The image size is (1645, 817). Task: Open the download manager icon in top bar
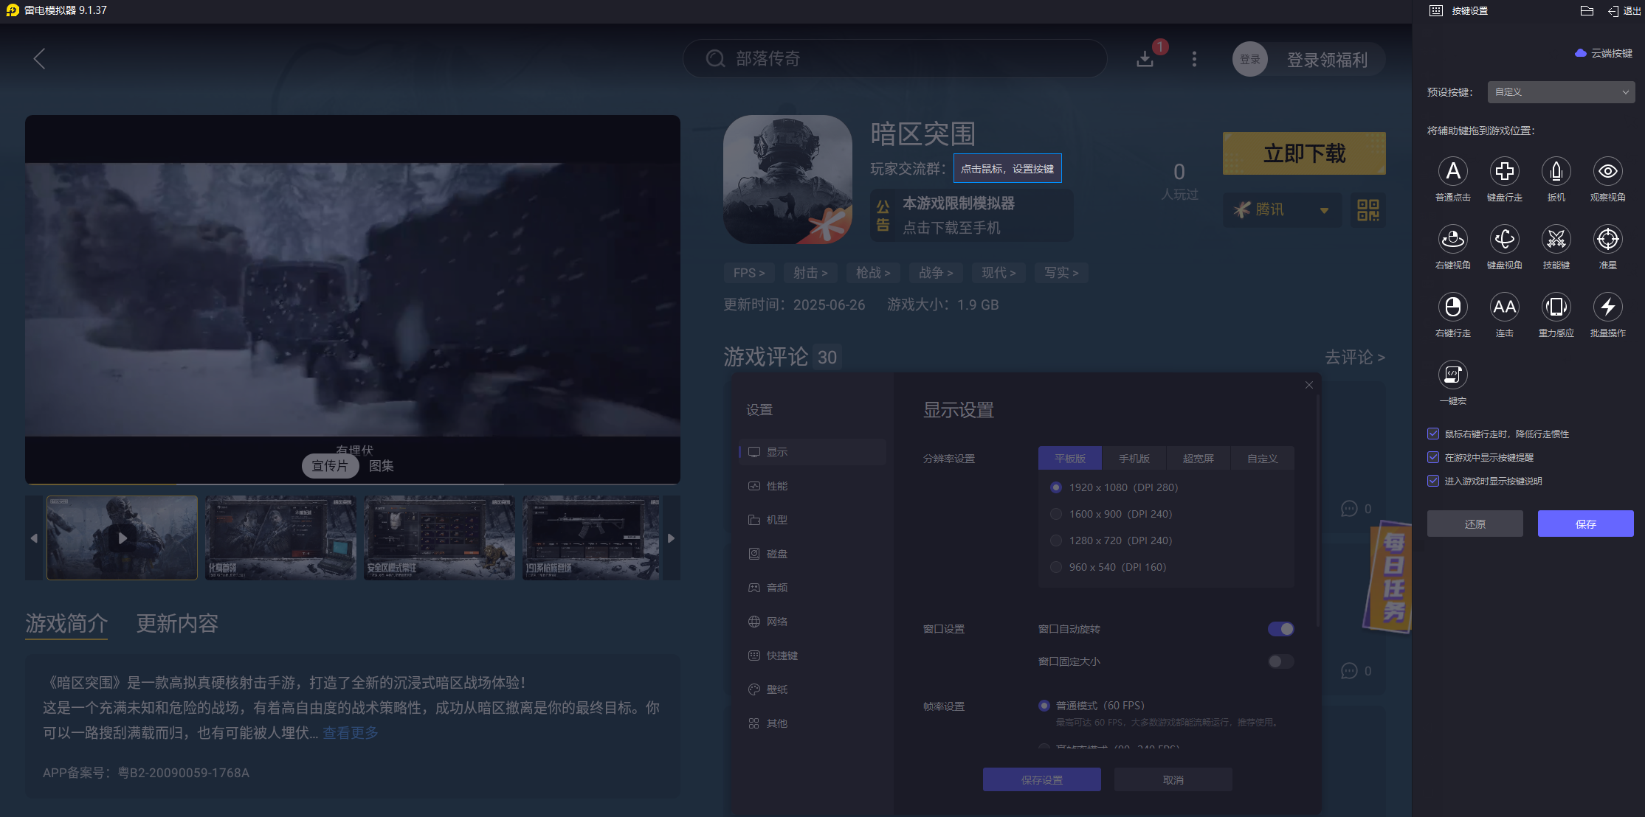tap(1145, 59)
